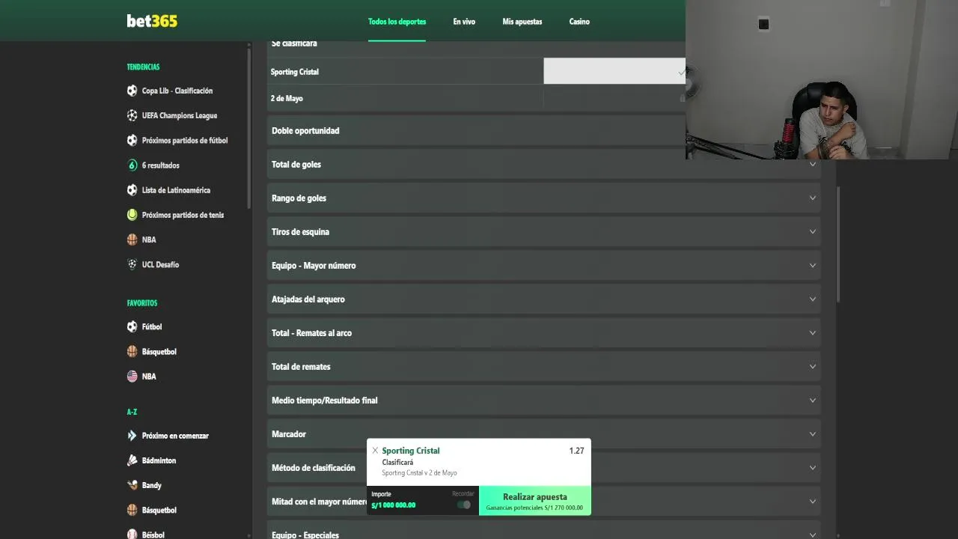Open 6 resultados link

point(161,165)
